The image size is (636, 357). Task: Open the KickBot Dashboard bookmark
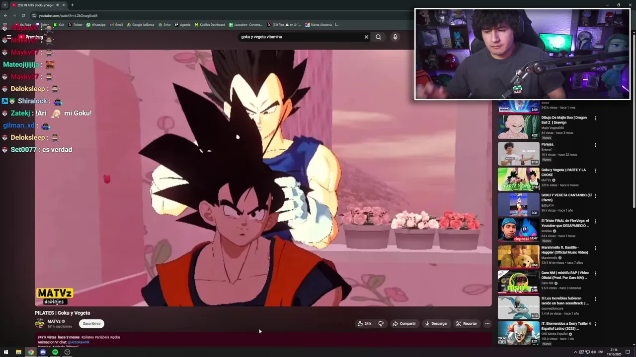click(x=210, y=25)
